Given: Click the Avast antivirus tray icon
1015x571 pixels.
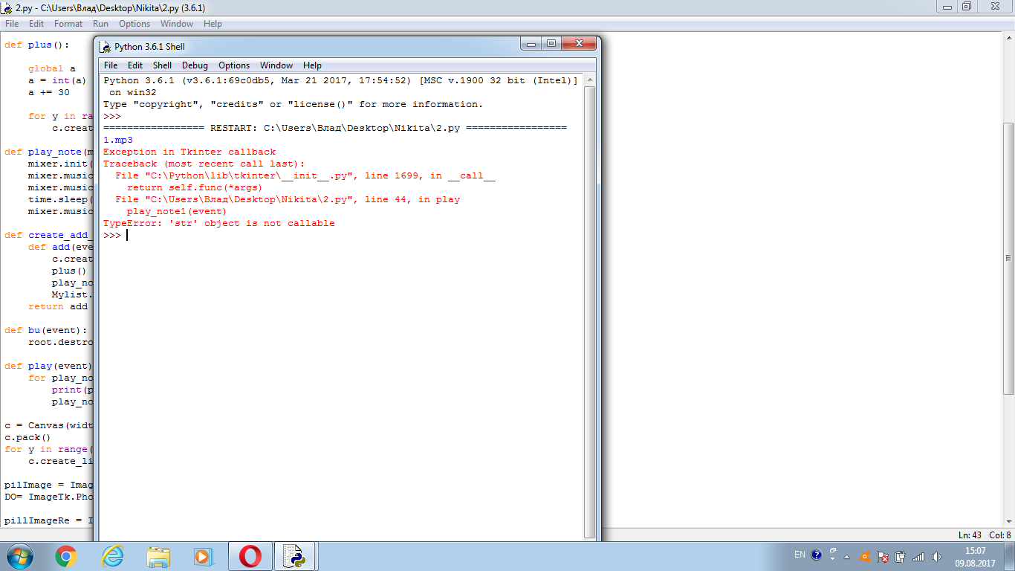Looking at the screenshot, I should pos(865,556).
